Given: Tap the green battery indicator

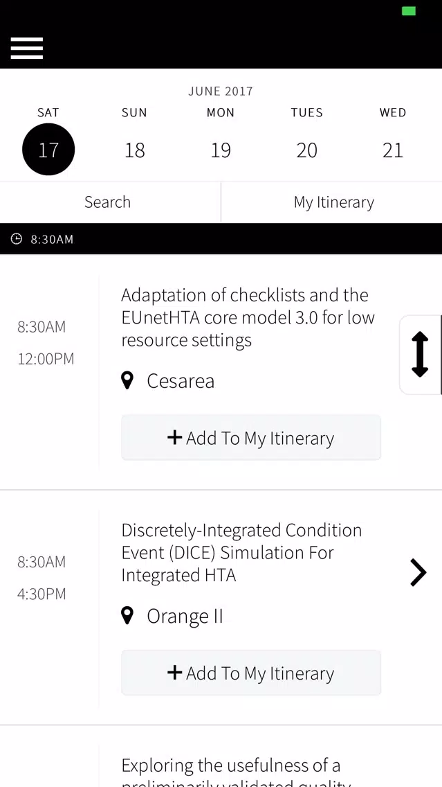Looking at the screenshot, I should click(409, 11).
